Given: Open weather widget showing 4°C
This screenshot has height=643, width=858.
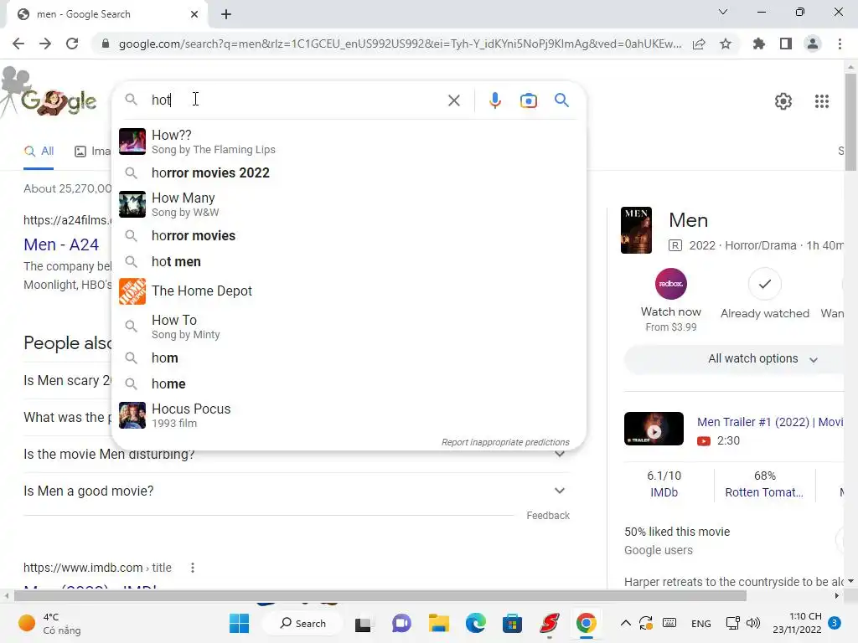Looking at the screenshot, I should [x=49, y=623].
